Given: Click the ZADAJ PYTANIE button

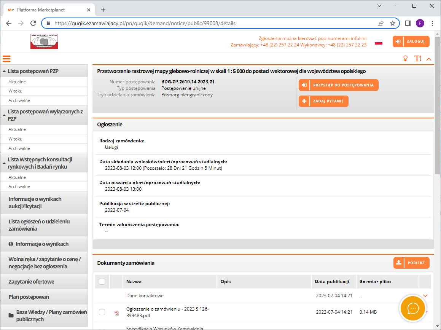Looking at the screenshot, I should point(323,101).
